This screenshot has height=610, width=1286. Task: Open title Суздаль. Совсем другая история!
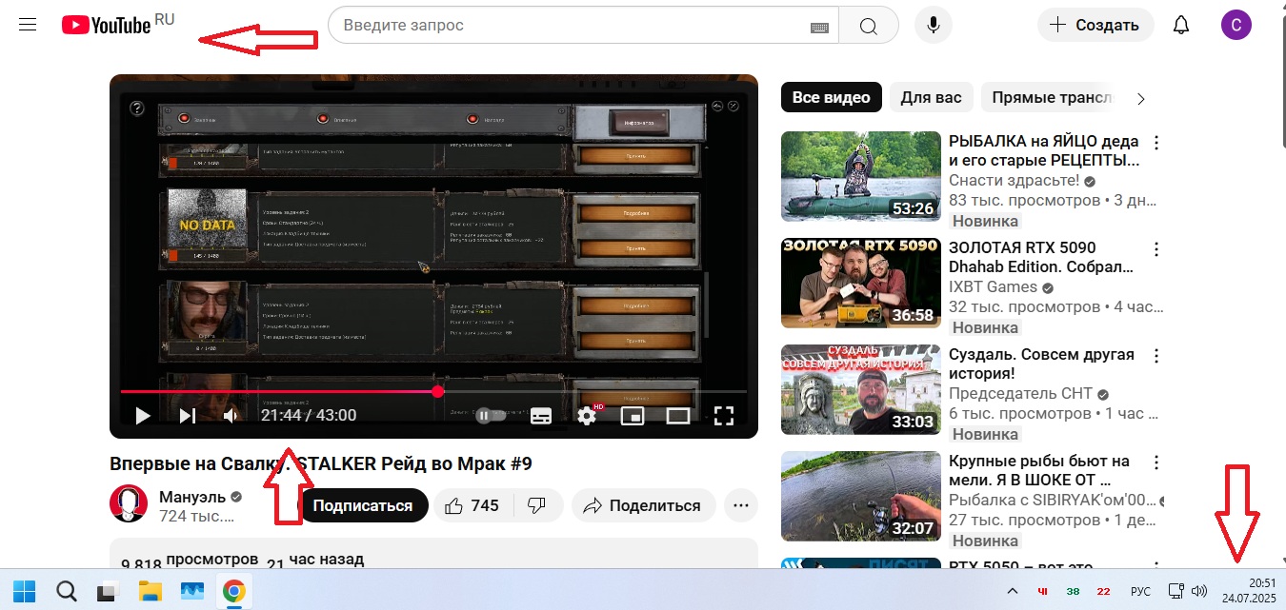1041,364
